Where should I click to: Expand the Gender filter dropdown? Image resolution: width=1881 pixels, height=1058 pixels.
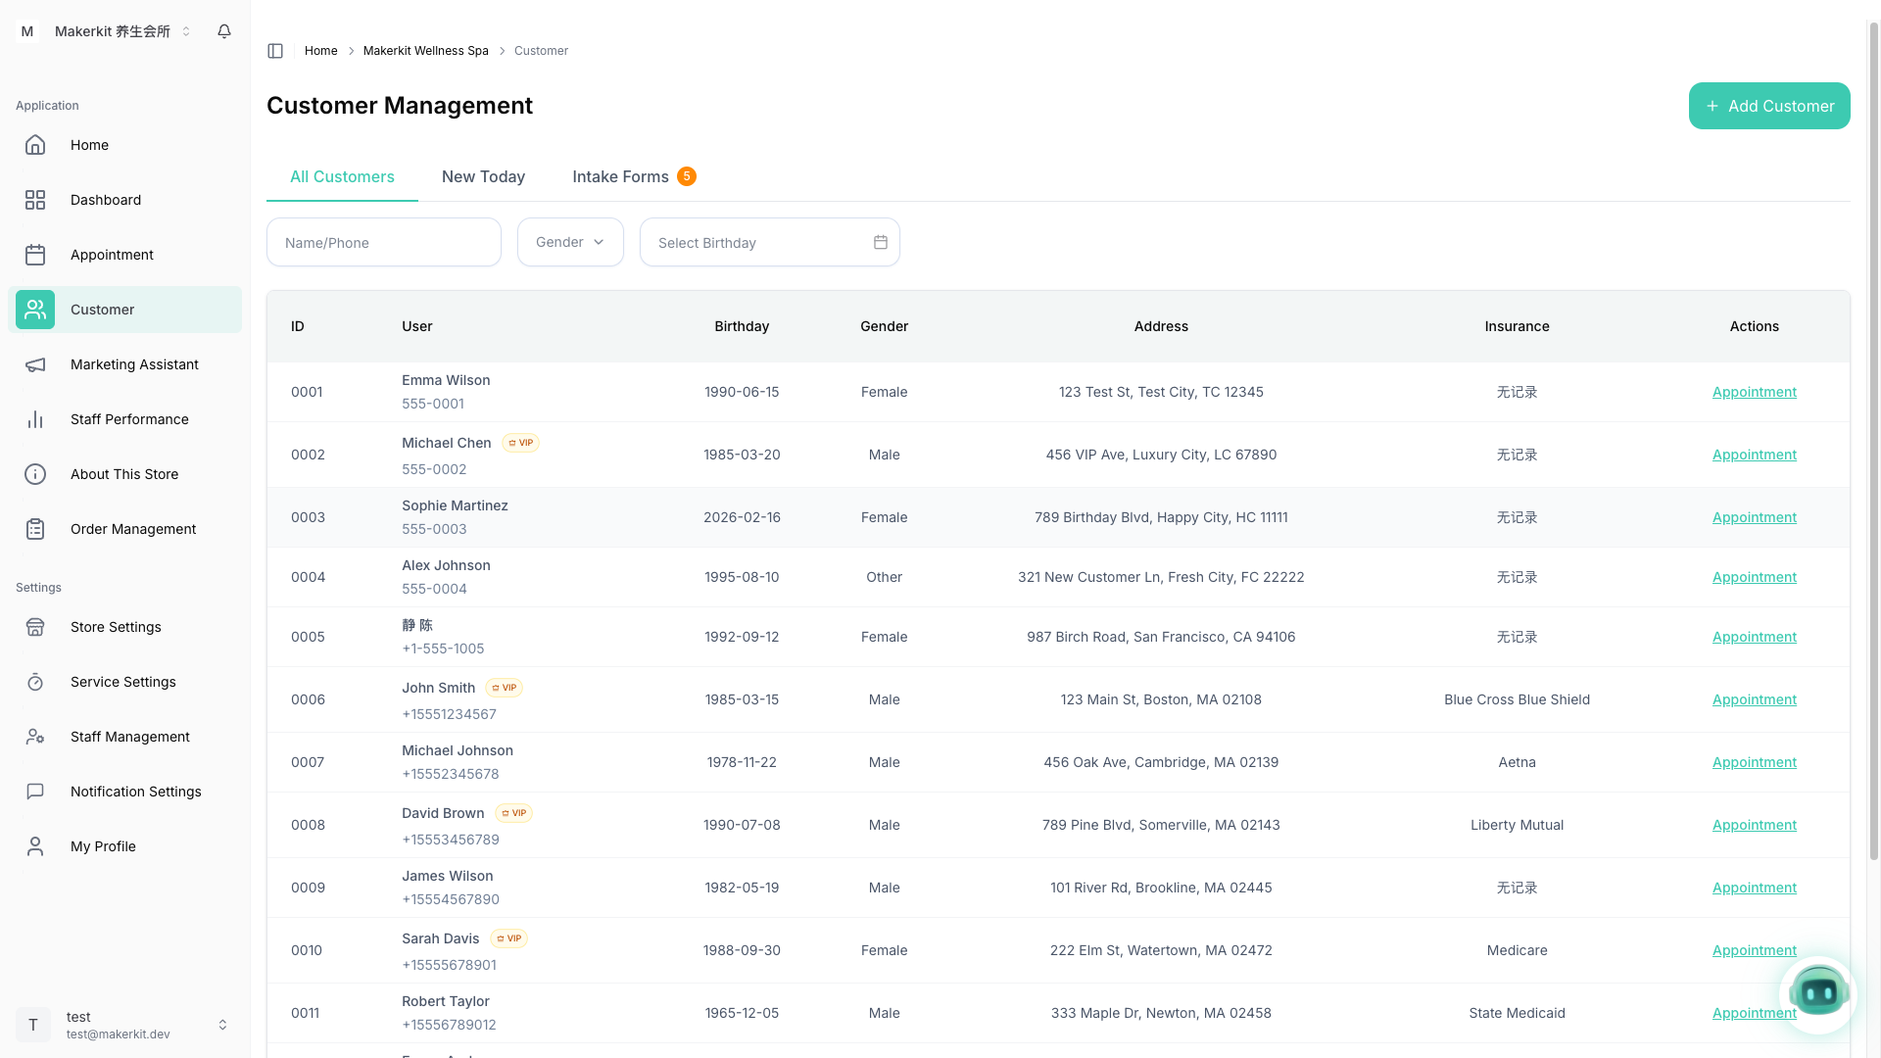coord(570,242)
